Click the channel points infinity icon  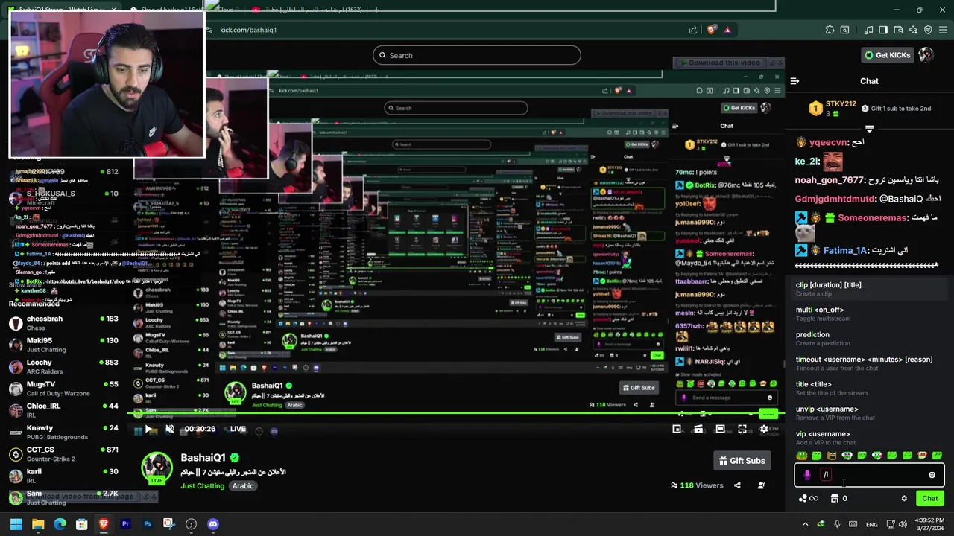(813, 499)
